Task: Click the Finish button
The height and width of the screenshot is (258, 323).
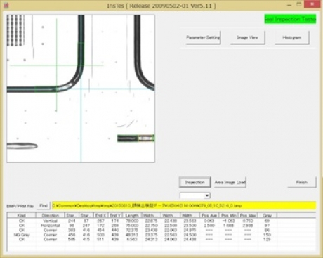Action: click(302, 182)
